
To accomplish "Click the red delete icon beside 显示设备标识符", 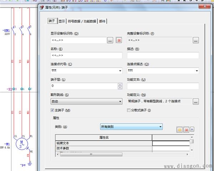I will point(119,40).
